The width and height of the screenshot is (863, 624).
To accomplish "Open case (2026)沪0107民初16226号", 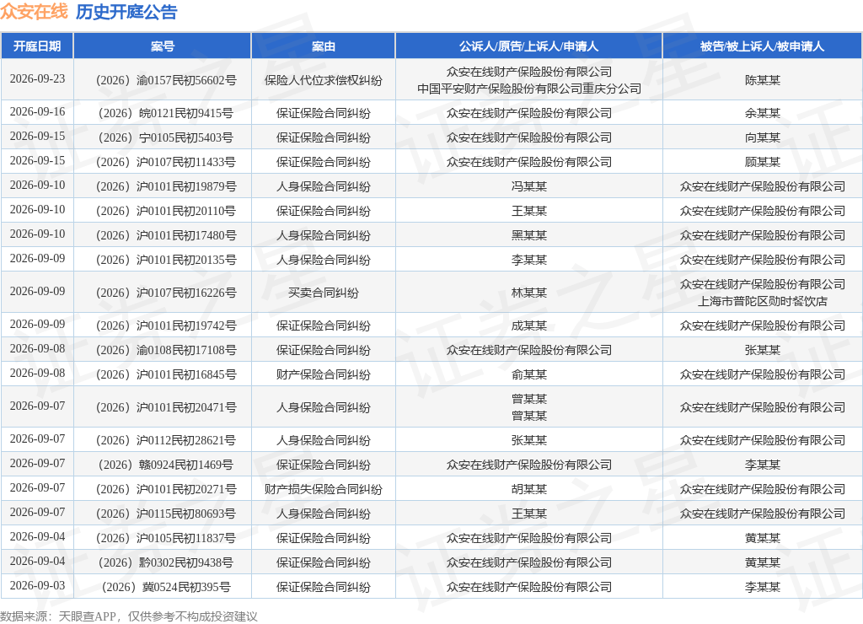I will point(166,293).
